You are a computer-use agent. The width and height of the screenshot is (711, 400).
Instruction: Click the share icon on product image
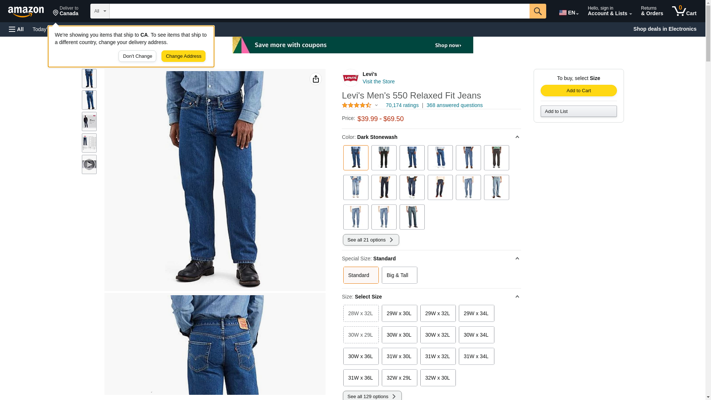[x=316, y=79]
